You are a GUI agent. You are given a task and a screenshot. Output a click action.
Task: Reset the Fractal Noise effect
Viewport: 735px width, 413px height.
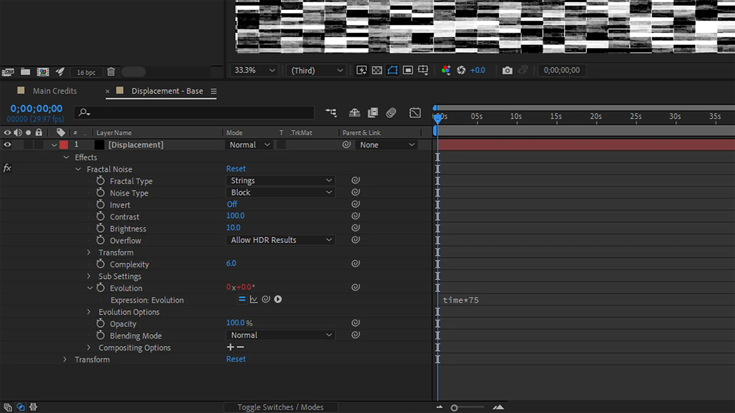(236, 169)
